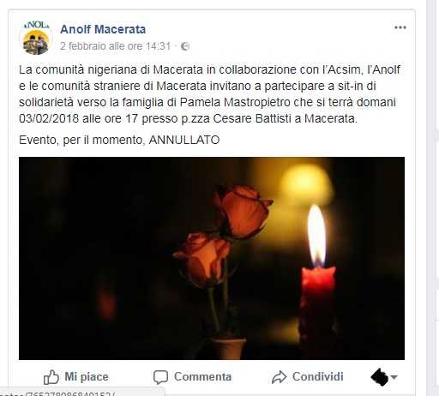Screen dimensions: 439x396
Task: Select the Mi piace label
Action: 87,376
